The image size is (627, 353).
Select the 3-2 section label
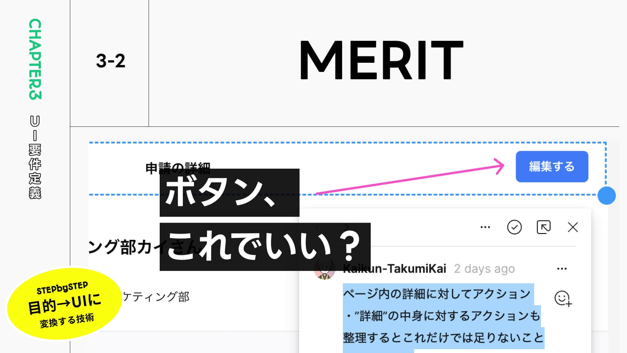click(x=111, y=61)
